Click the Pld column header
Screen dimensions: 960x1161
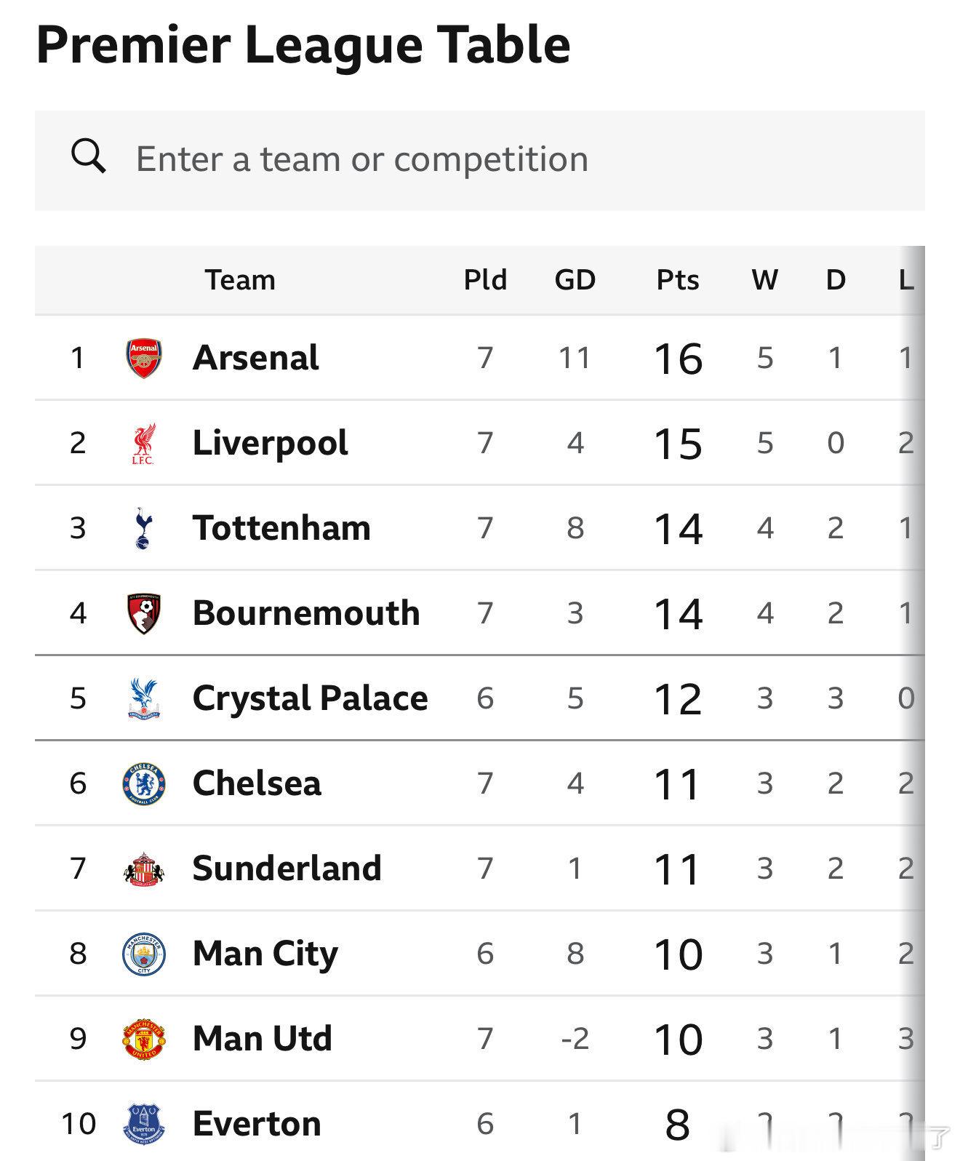click(x=485, y=280)
